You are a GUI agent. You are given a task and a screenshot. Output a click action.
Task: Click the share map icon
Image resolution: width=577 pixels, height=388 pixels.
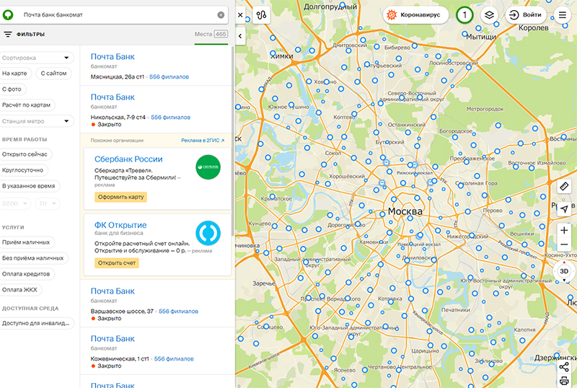564,366
